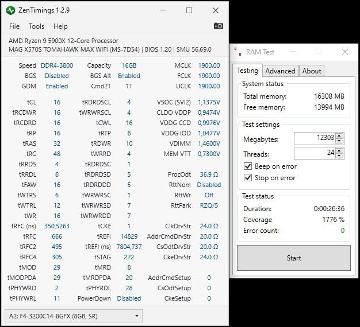Click the VDDG IOD 1,0477V value
The image size is (360, 327).
209,133
